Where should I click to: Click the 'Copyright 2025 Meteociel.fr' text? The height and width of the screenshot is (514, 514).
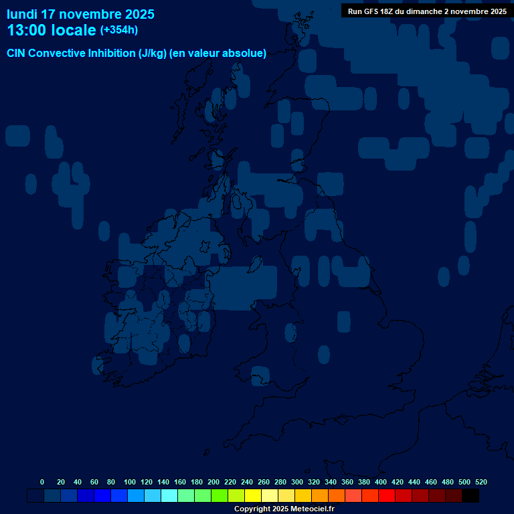click(284, 509)
